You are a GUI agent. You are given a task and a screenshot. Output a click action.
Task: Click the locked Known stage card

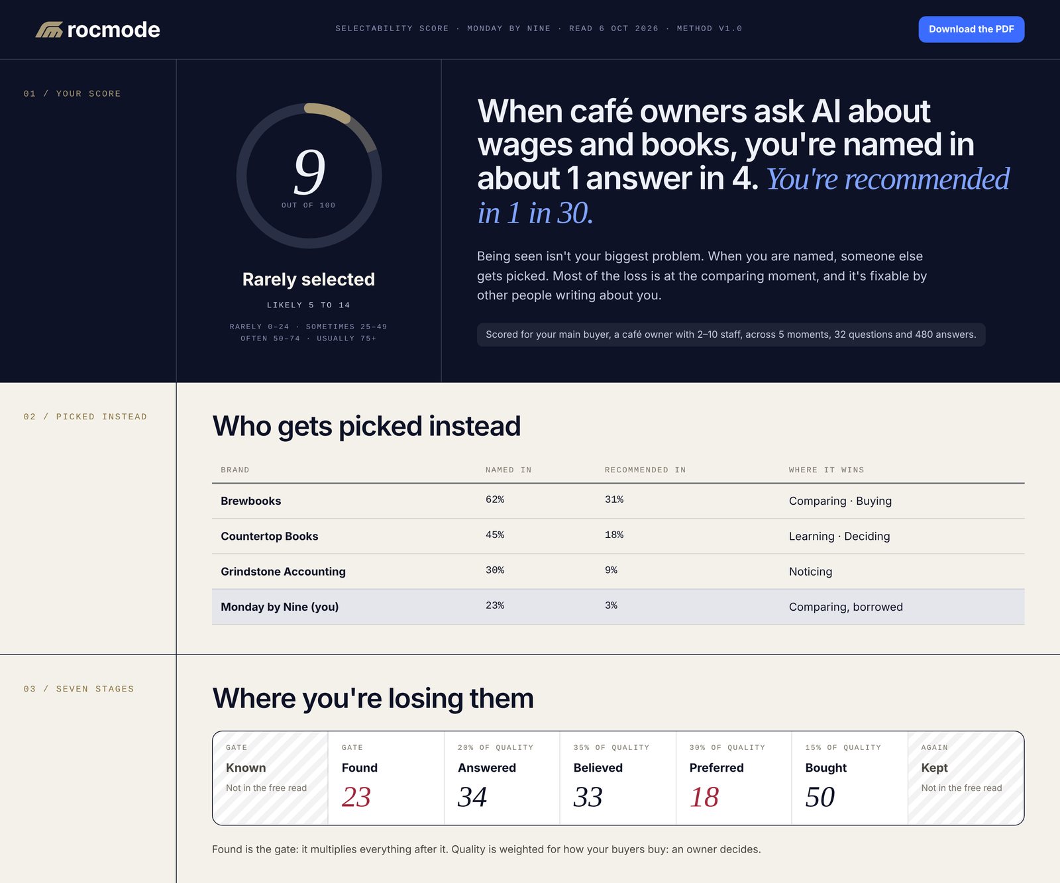coord(270,778)
